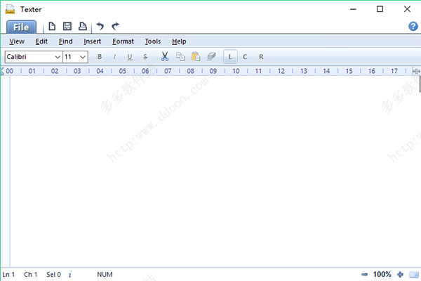Click the 100% zoom level
Image resolution: width=421 pixels, height=281 pixels.
pos(382,274)
